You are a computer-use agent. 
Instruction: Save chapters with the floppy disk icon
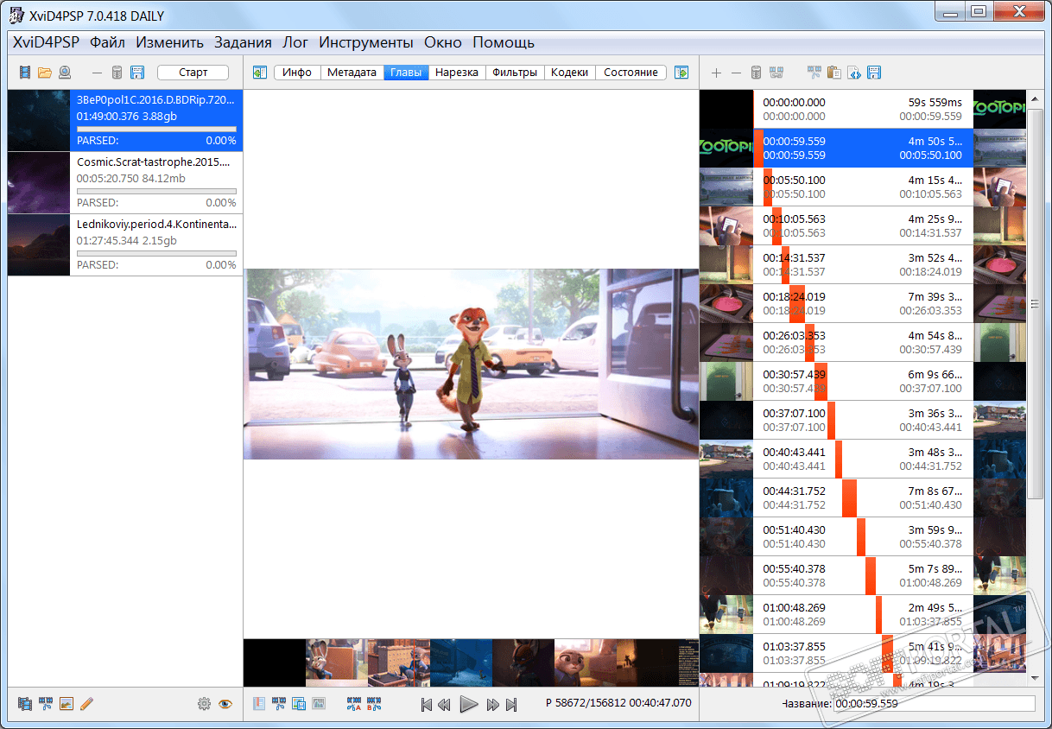coord(873,73)
